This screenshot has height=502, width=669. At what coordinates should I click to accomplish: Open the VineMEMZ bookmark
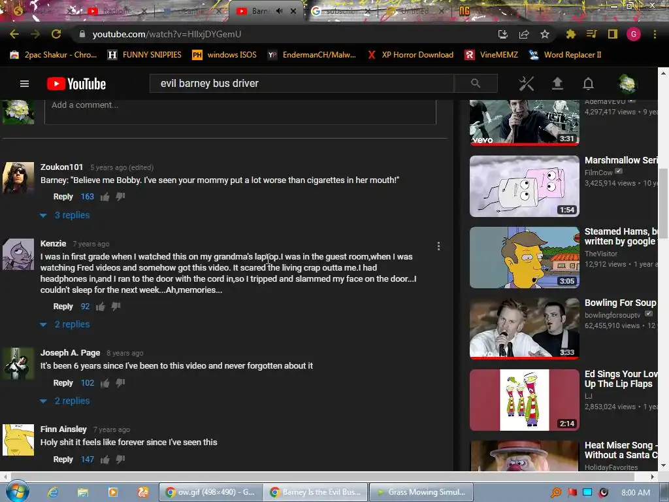[x=491, y=55]
